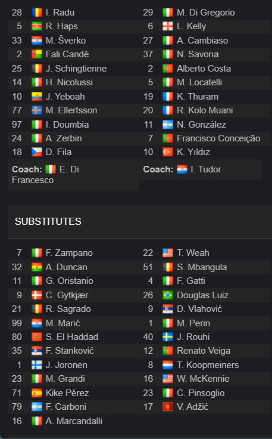The height and width of the screenshot is (439, 272).
Task: Click coach E. Di Francesco's name
Action: (x=45, y=175)
